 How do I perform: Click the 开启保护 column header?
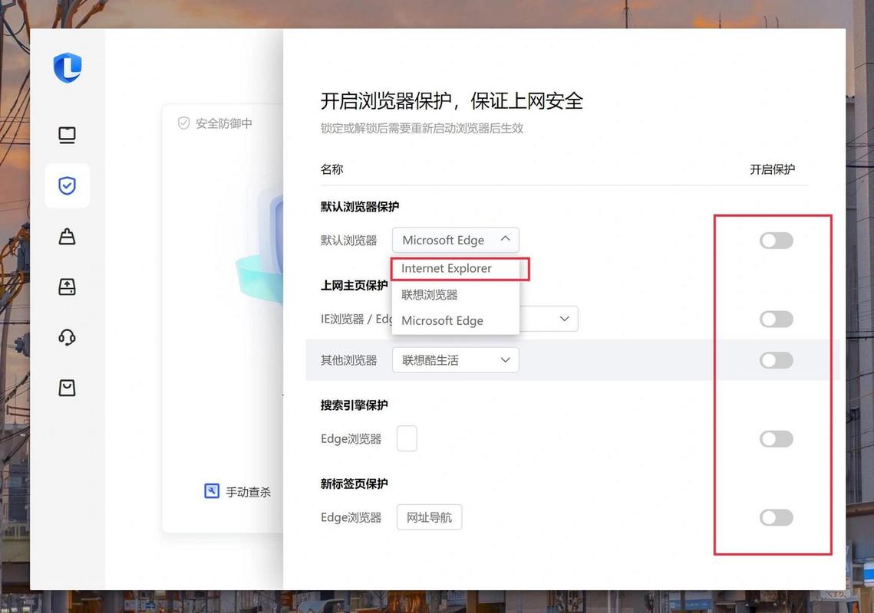772,169
